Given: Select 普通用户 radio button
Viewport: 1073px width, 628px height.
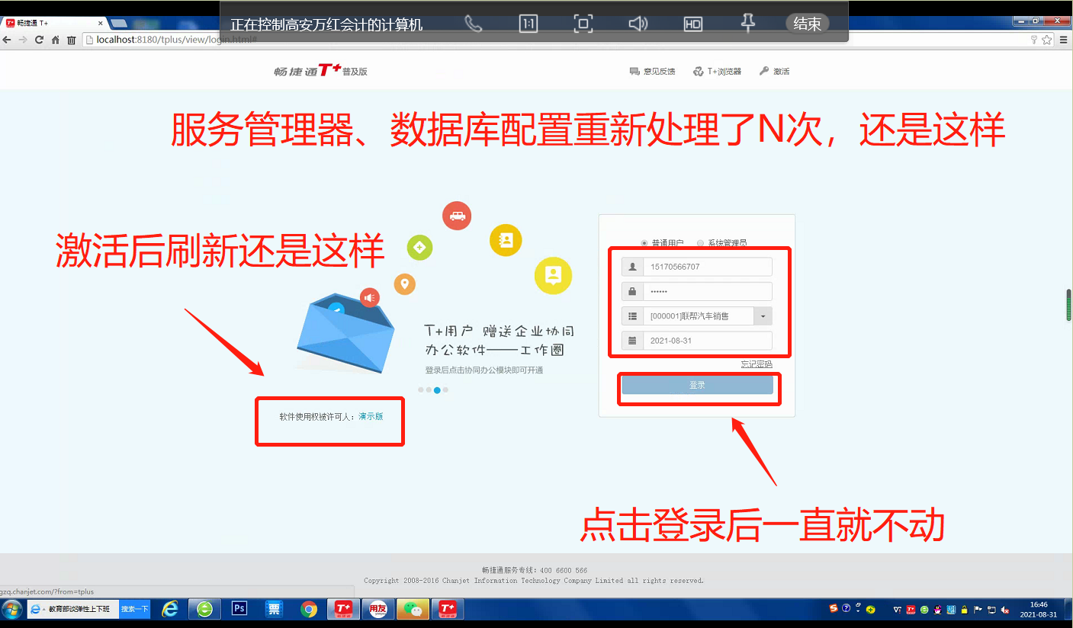Looking at the screenshot, I should [x=644, y=243].
